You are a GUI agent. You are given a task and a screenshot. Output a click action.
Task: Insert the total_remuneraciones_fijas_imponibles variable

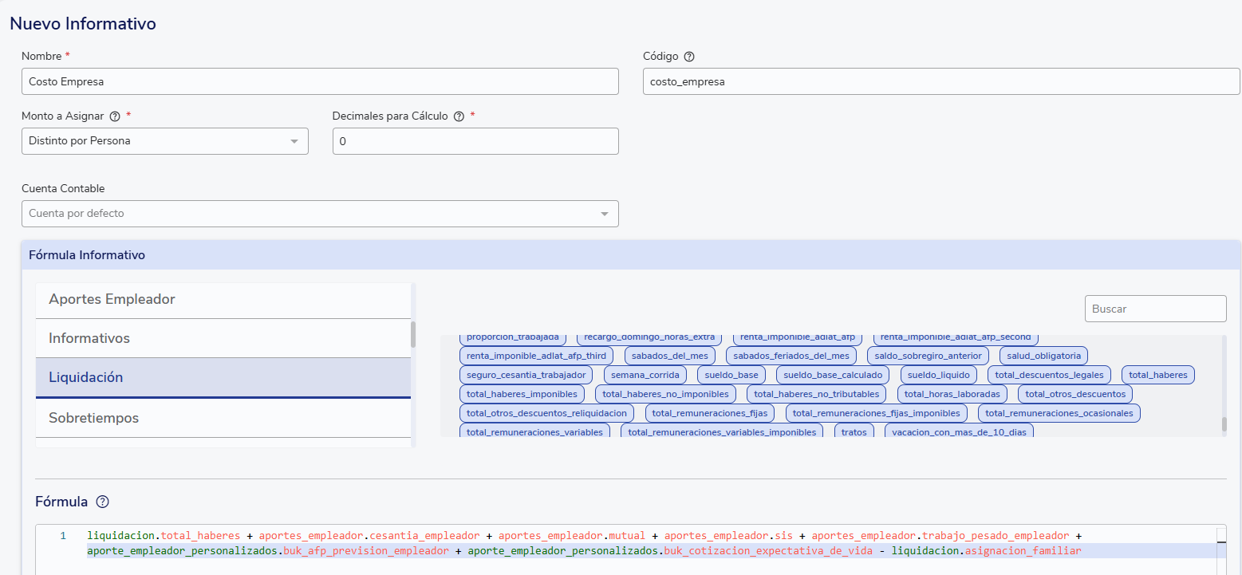tap(876, 413)
